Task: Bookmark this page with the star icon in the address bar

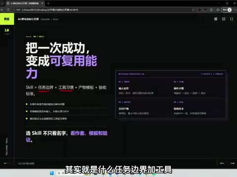Action: click(194, 10)
